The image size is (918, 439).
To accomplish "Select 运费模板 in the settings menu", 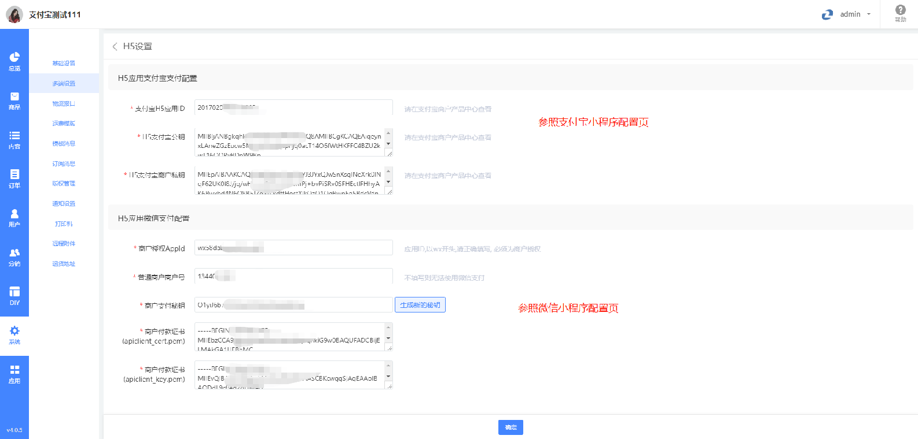I will coord(64,124).
